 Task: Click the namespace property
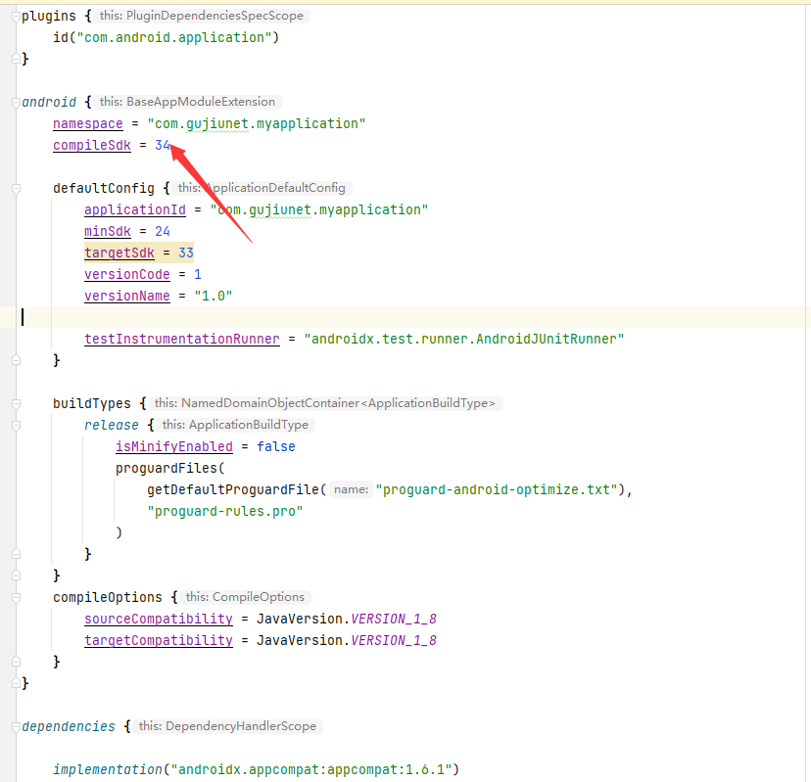click(x=88, y=124)
